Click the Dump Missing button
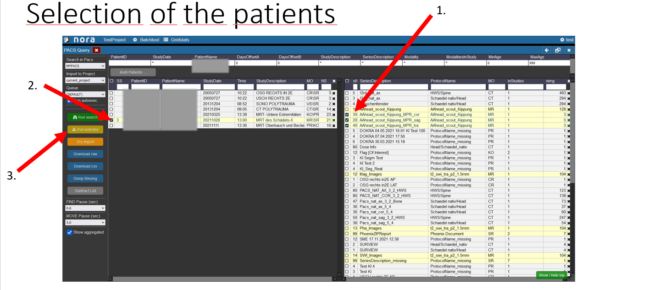The image size is (660, 290). [85, 179]
